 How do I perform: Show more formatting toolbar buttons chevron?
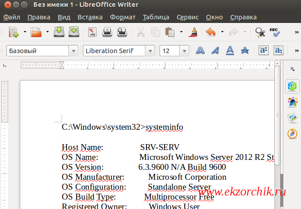tap(296, 50)
